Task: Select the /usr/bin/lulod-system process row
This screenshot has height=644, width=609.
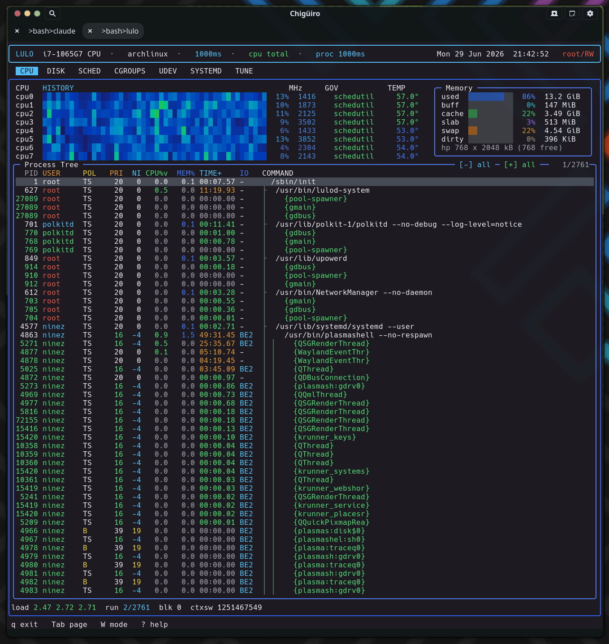Action: pyautogui.click(x=305, y=190)
